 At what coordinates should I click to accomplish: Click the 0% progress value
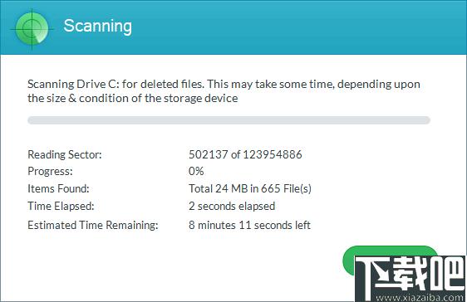pos(196,171)
